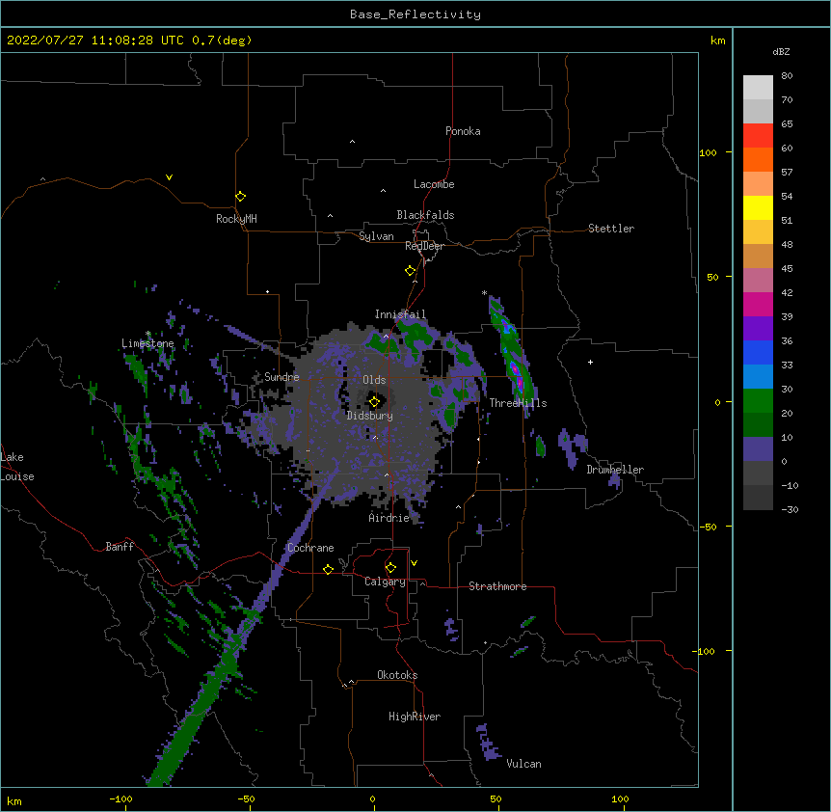Click the ThreeHills label
Viewport: 831px width, 812px height.
click(x=518, y=403)
